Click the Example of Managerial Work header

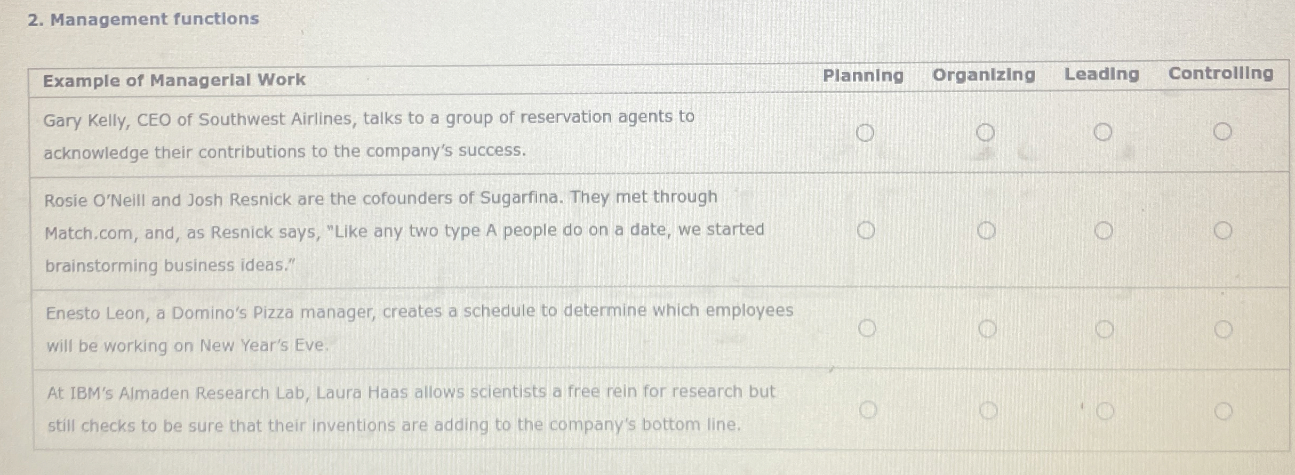[x=174, y=80]
